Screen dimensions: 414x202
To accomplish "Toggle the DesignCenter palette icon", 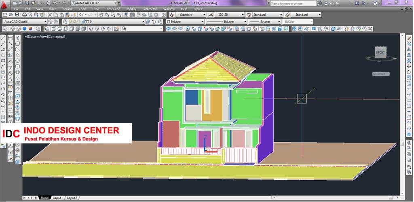I will coord(132,15).
